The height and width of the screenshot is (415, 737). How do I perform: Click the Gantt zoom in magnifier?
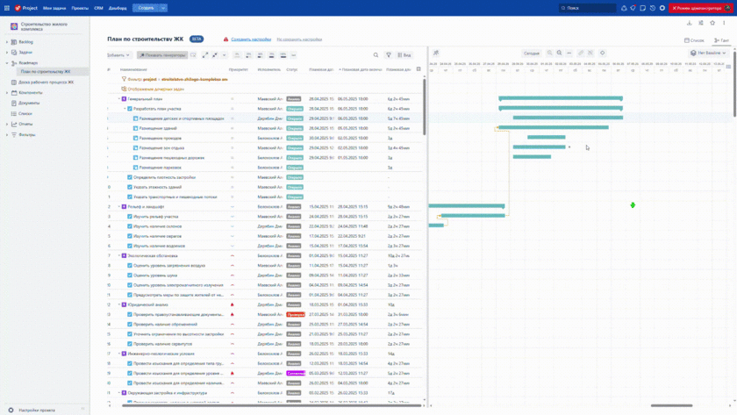550,54
